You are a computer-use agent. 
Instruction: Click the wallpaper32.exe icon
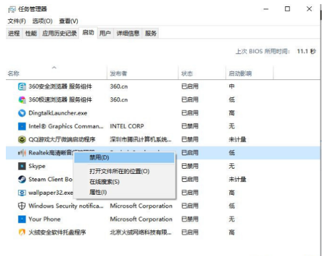pos(22,193)
